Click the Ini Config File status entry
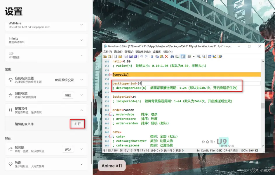This screenshot has height=175, width=275. (206, 151)
